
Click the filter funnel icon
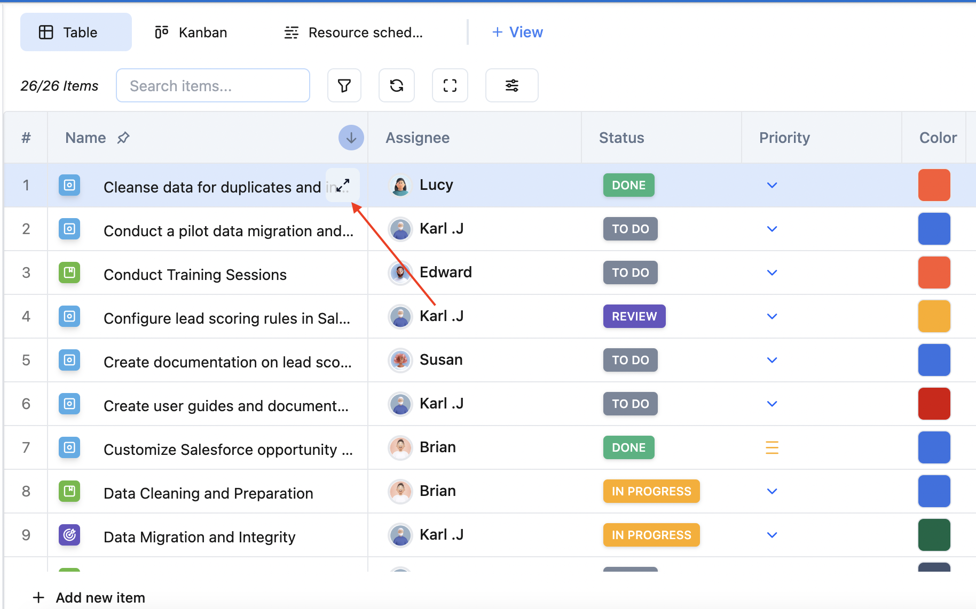point(344,85)
